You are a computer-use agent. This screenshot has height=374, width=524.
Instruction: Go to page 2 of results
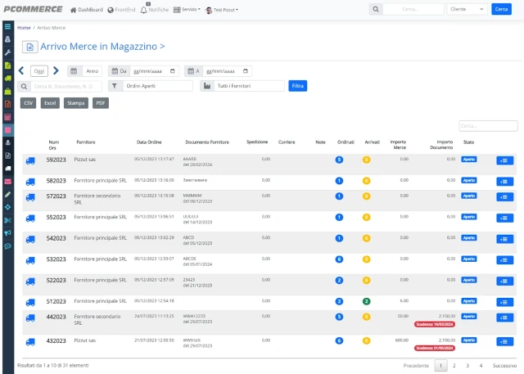click(454, 366)
